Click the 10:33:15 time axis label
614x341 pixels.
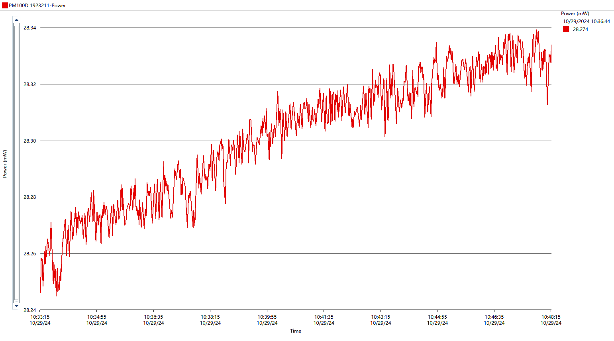40,320
